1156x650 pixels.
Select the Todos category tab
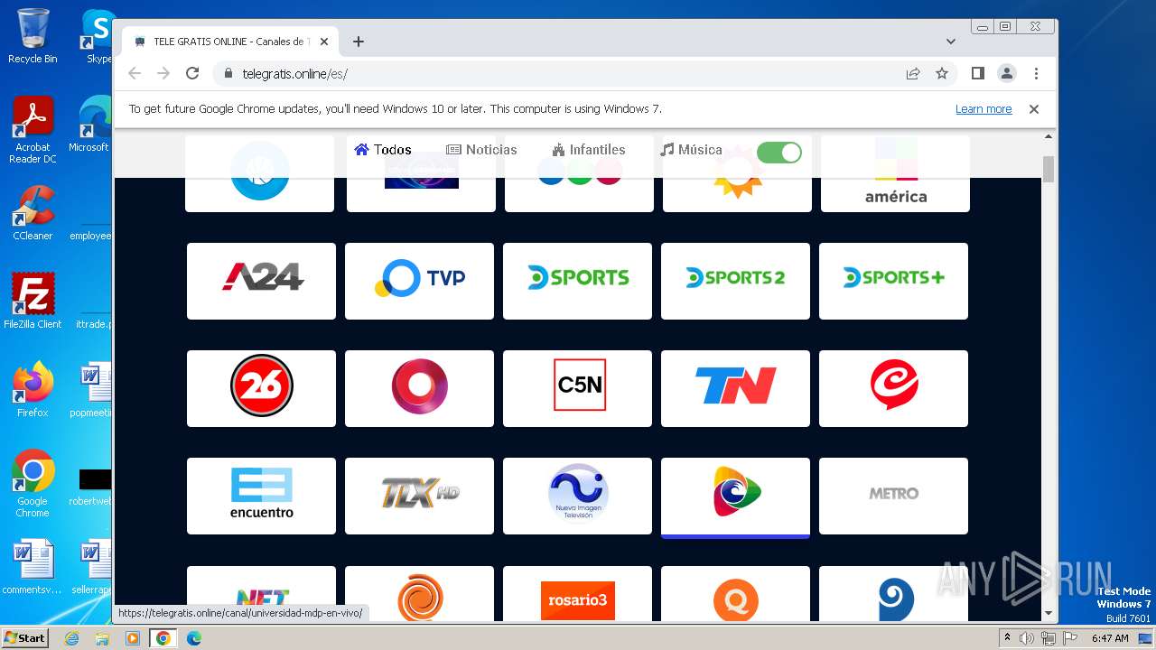click(383, 150)
